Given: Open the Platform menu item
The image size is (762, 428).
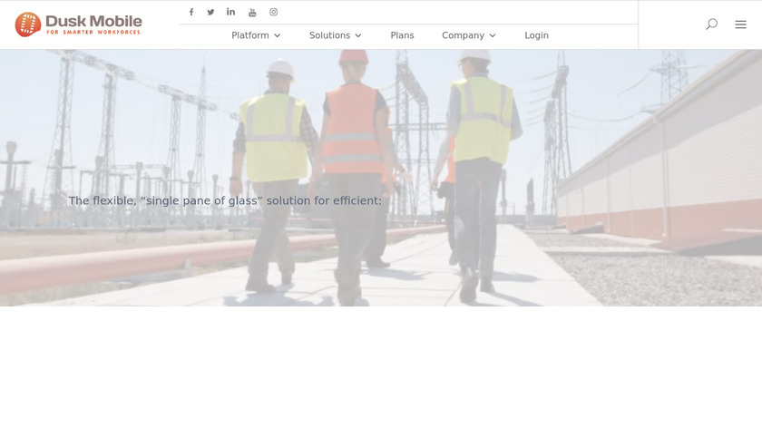Looking at the screenshot, I should click(x=250, y=35).
